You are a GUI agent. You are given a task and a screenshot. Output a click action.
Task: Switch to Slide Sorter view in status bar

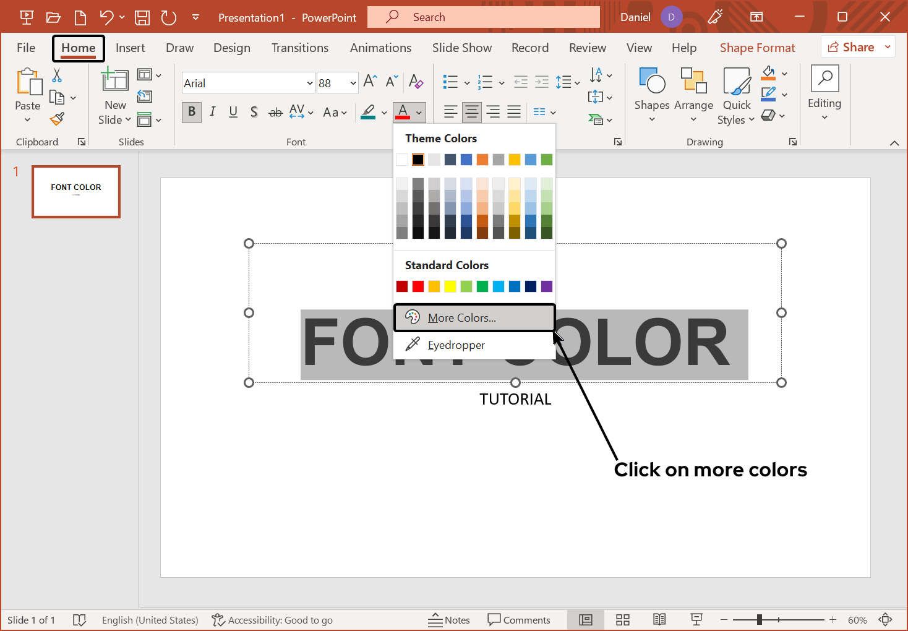click(622, 619)
